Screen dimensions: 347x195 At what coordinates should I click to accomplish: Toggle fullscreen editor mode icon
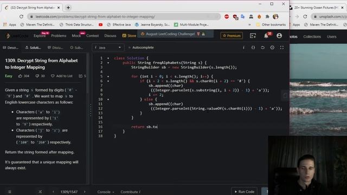(282, 47)
